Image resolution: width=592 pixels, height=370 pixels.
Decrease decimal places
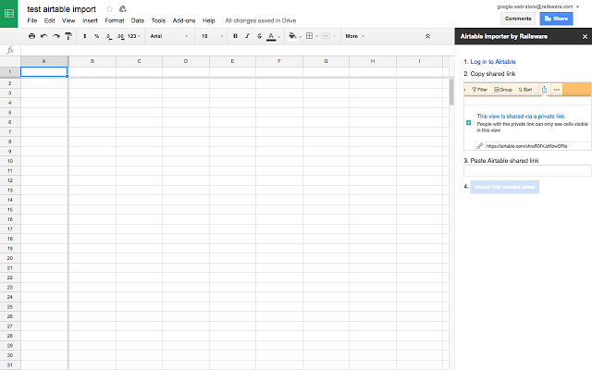[109, 36]
